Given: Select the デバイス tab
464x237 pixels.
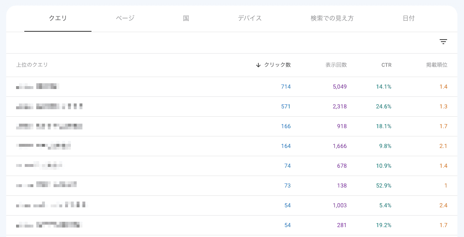Looking at the screenshot, I should pos(250,19).
